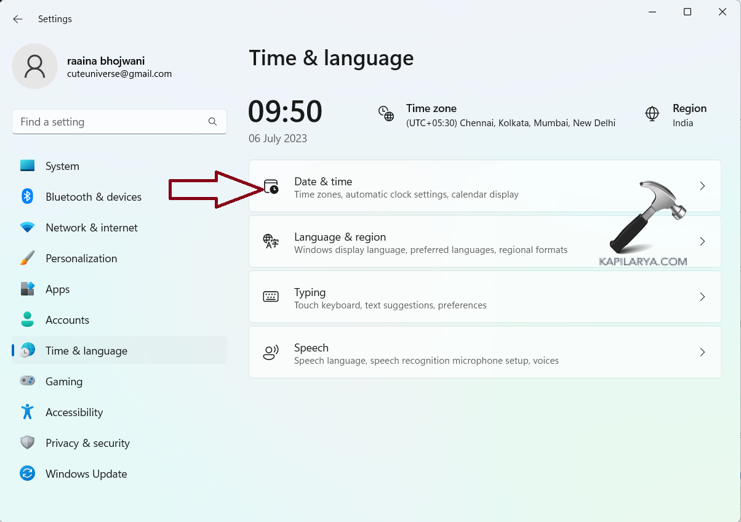Click the Gaming controller icon
741x522 pixels.
click(x=27, y=381)
